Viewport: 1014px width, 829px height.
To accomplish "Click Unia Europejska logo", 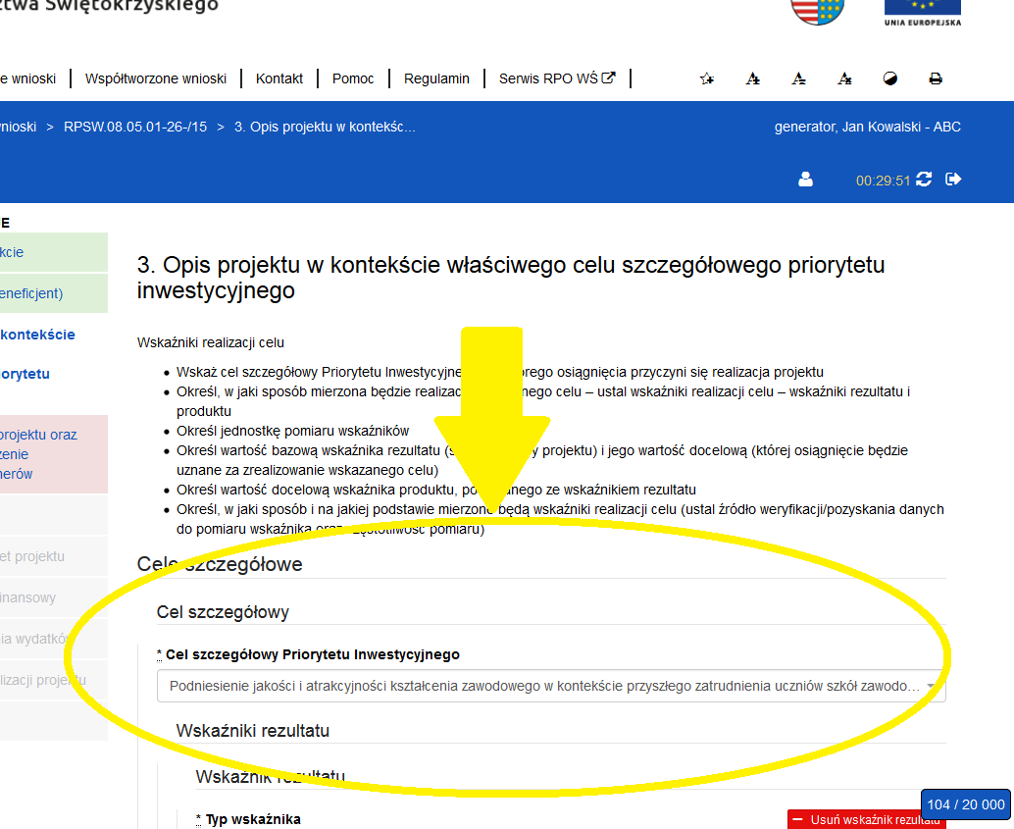I will pos(923,13).
